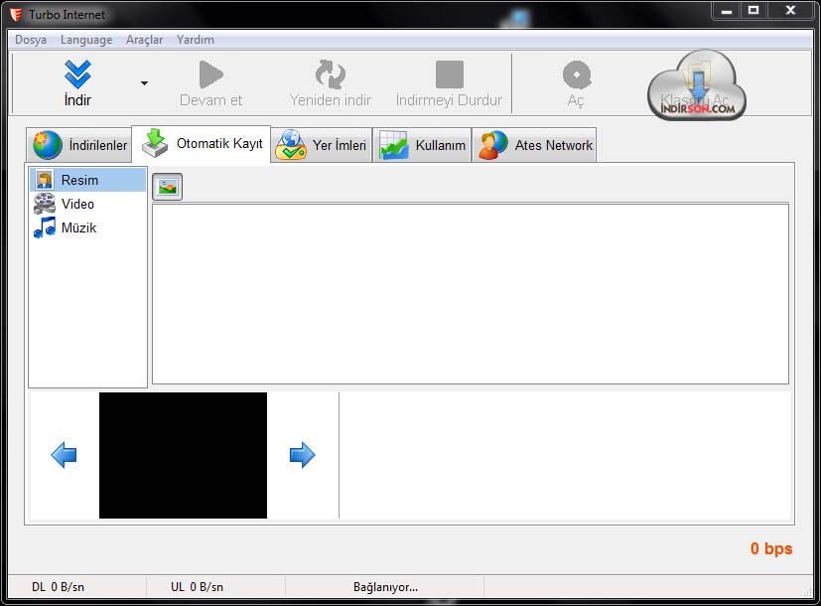Viewport: 821px width, 606px height.
Task: Click the Klasörü Aç folder button
Action: [x=697, y=84]
